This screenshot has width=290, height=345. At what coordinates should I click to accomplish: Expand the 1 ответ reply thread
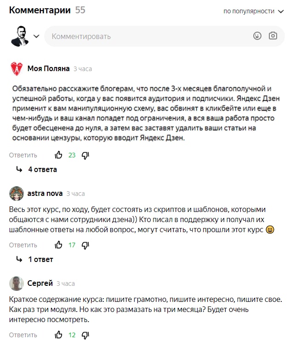[x=40, y=259]
